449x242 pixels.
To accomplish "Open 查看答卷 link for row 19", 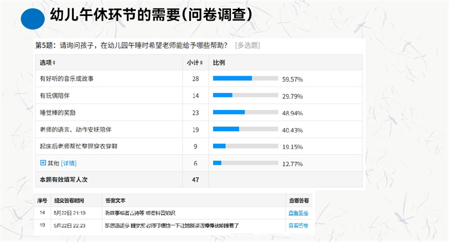I will click(x=298, y=225).
